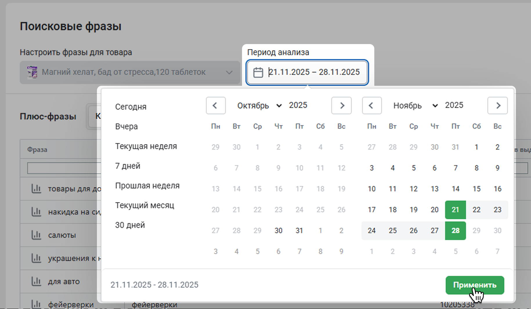Select 'Прошлая неделя' preset
This screenshot has width=531, height=309.
point(147,186)
